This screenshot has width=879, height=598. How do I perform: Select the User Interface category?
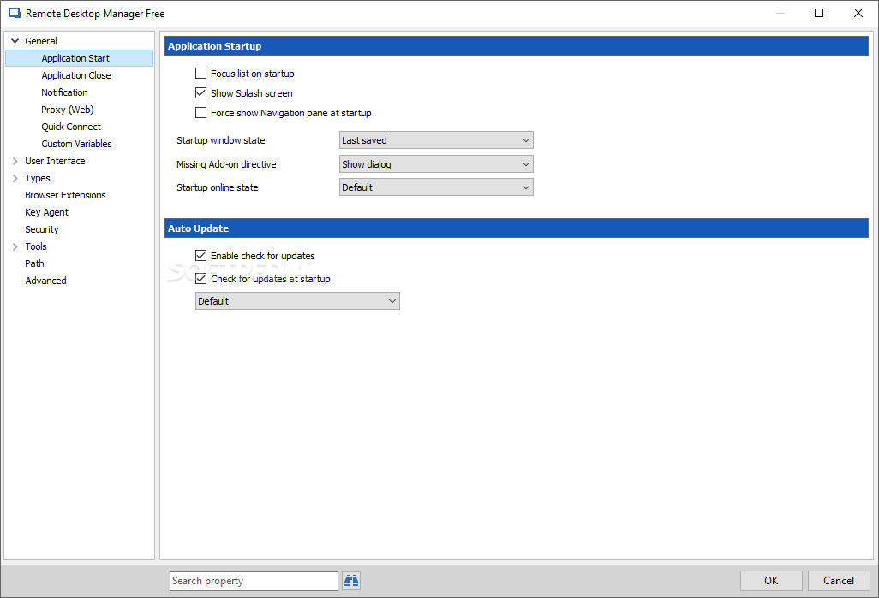point(55,161)
